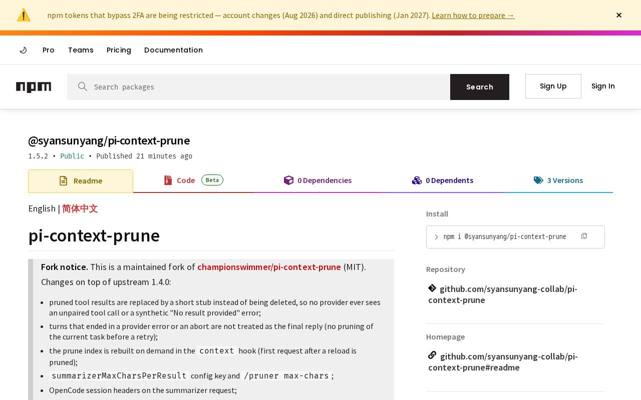Viewport: 641px width, 400px height.
Task: Click the version number 1.5.2
Action: pos(38,156)
